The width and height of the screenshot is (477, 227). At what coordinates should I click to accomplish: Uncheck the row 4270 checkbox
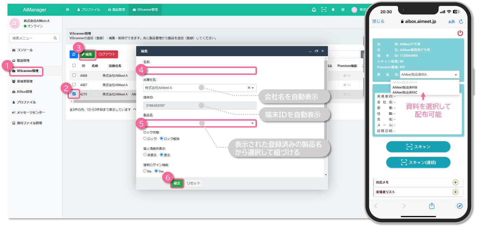pyautogui.click(x=74, y=94)
